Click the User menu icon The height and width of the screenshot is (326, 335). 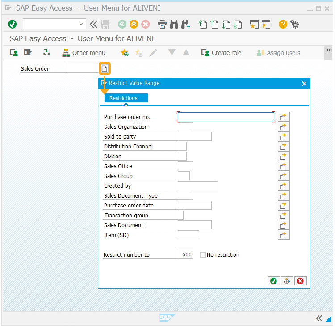[x=14, y=53]
